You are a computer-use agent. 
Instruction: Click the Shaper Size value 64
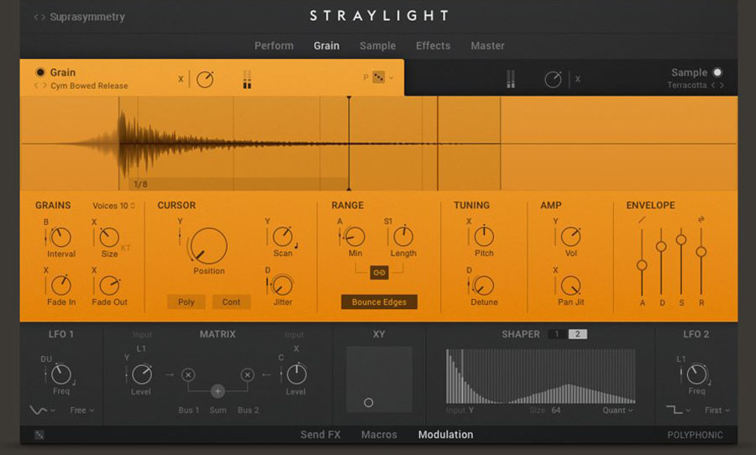pyautogui.click(x=556, y=411)
